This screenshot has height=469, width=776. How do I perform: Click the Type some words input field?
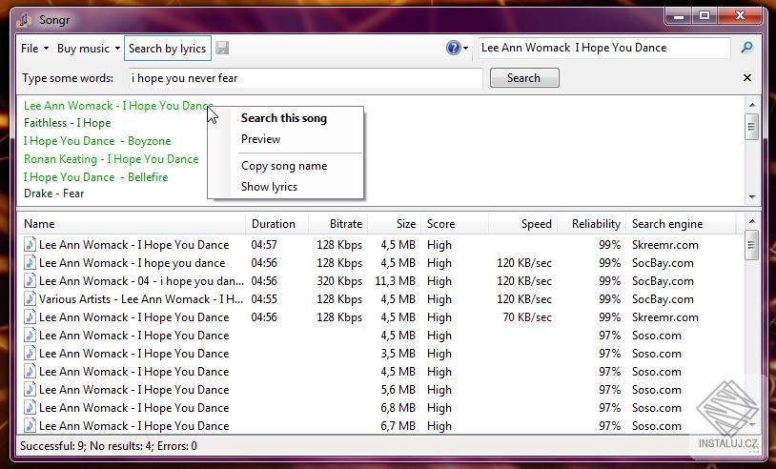[305, 78]
